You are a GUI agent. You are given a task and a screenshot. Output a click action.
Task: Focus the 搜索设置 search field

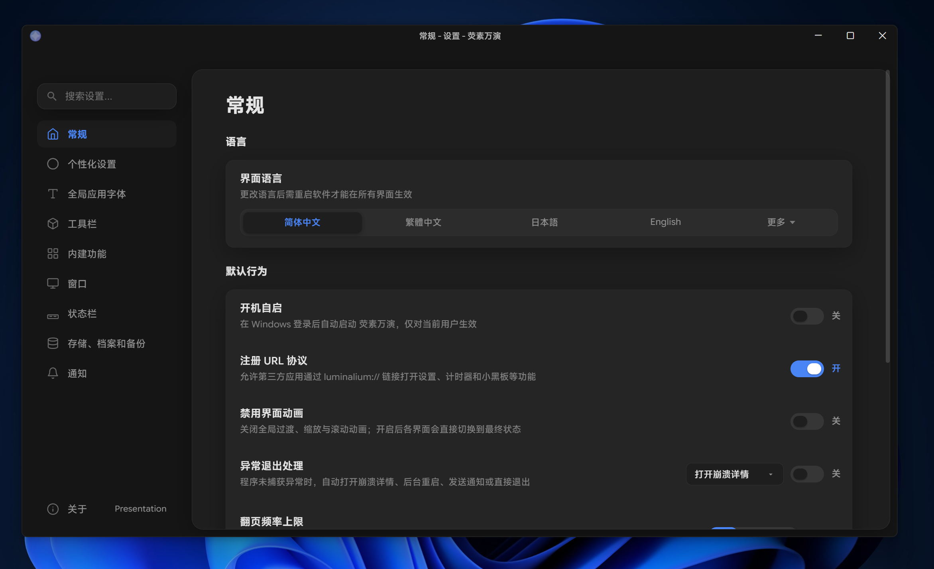107,96
